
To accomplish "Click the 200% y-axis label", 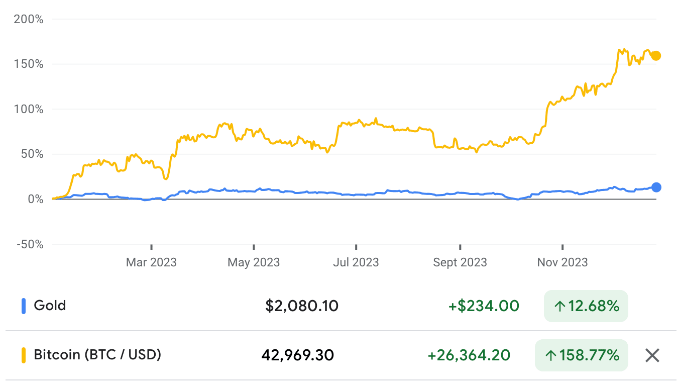I will coord(29,20).
